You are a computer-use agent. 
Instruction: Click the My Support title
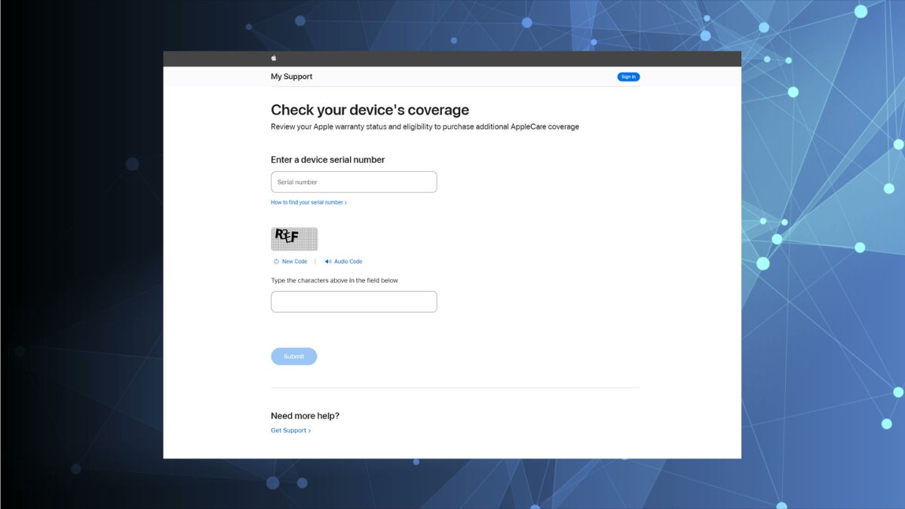pyautogui.click(x=291, y=77)
